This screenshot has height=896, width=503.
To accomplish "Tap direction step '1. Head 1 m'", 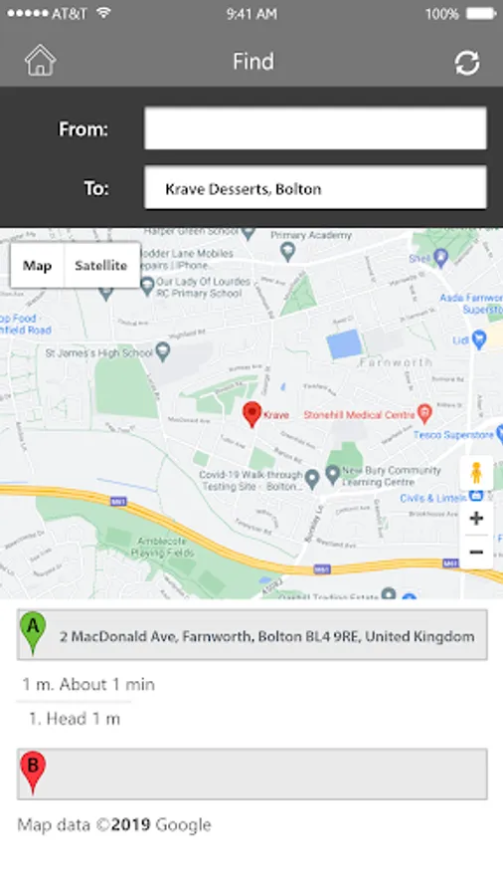I will [x=75, y=719].
